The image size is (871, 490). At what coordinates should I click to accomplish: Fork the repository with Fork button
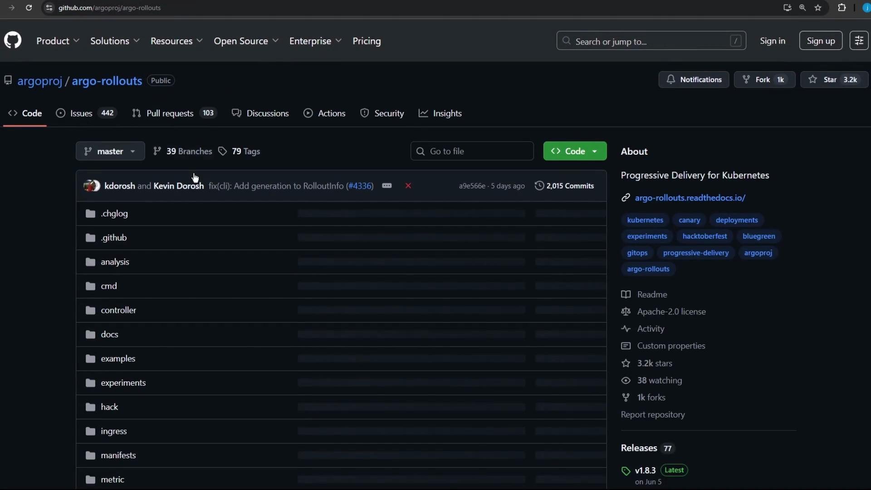pos(764,79)
